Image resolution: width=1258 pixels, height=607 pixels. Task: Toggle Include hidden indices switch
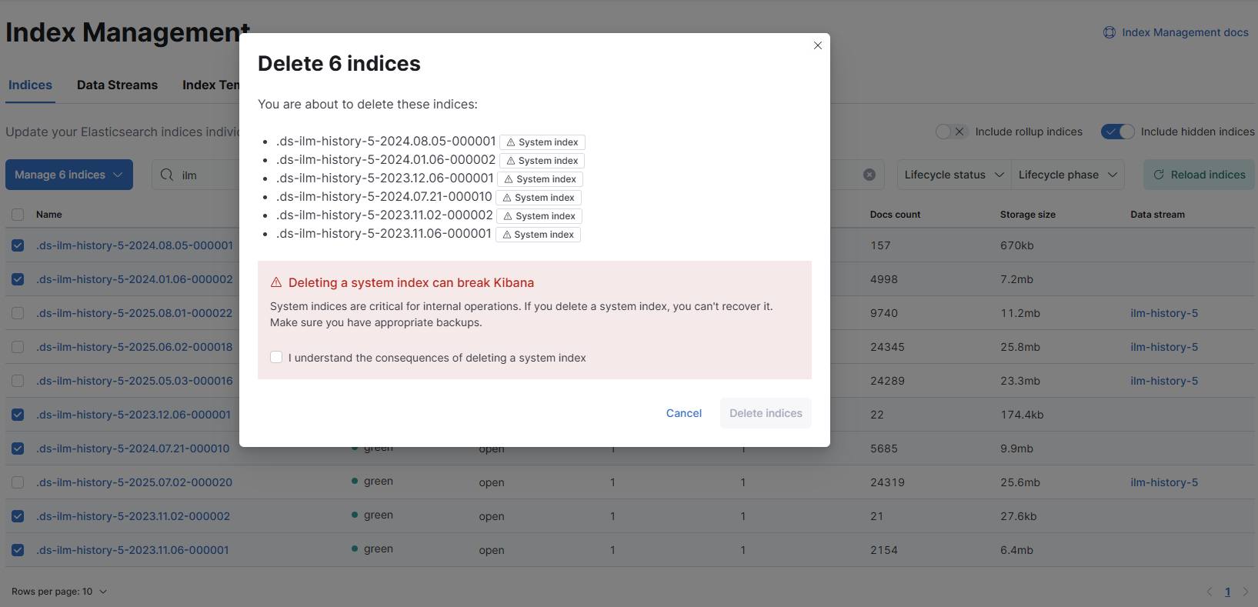click(x=1117, y=132)
